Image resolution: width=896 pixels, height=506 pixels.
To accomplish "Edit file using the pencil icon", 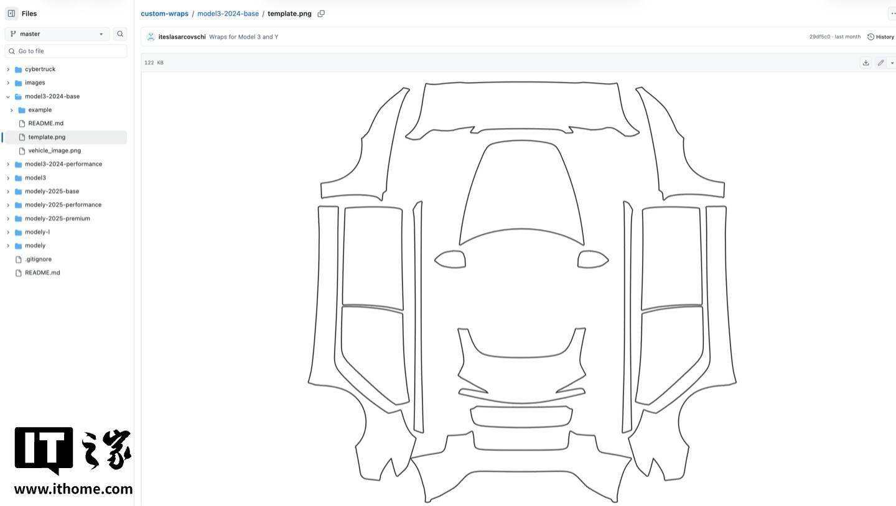I will [x=880, y=63].
